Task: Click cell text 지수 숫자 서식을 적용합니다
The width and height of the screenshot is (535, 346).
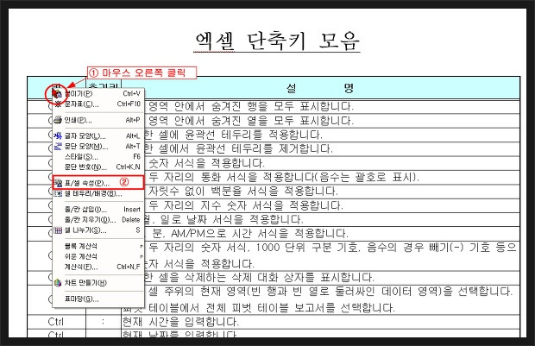Action: click(272, 205)
